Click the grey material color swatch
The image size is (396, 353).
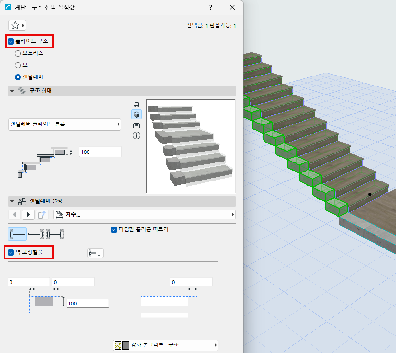click(126, 345)
